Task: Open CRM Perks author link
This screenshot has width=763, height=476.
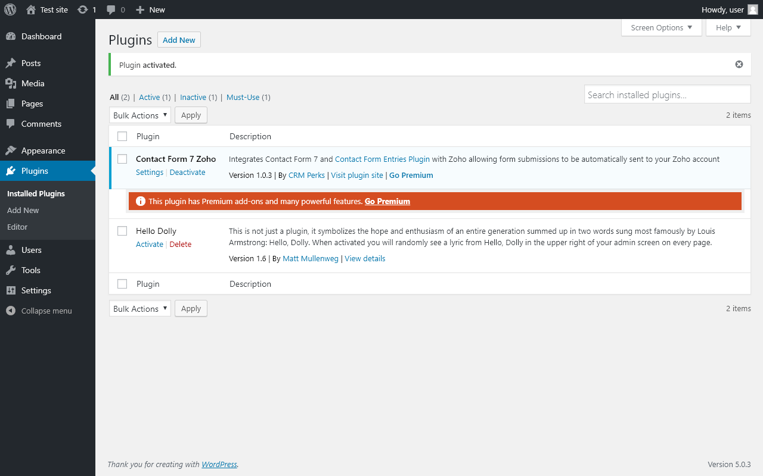Action: point(306,175)
